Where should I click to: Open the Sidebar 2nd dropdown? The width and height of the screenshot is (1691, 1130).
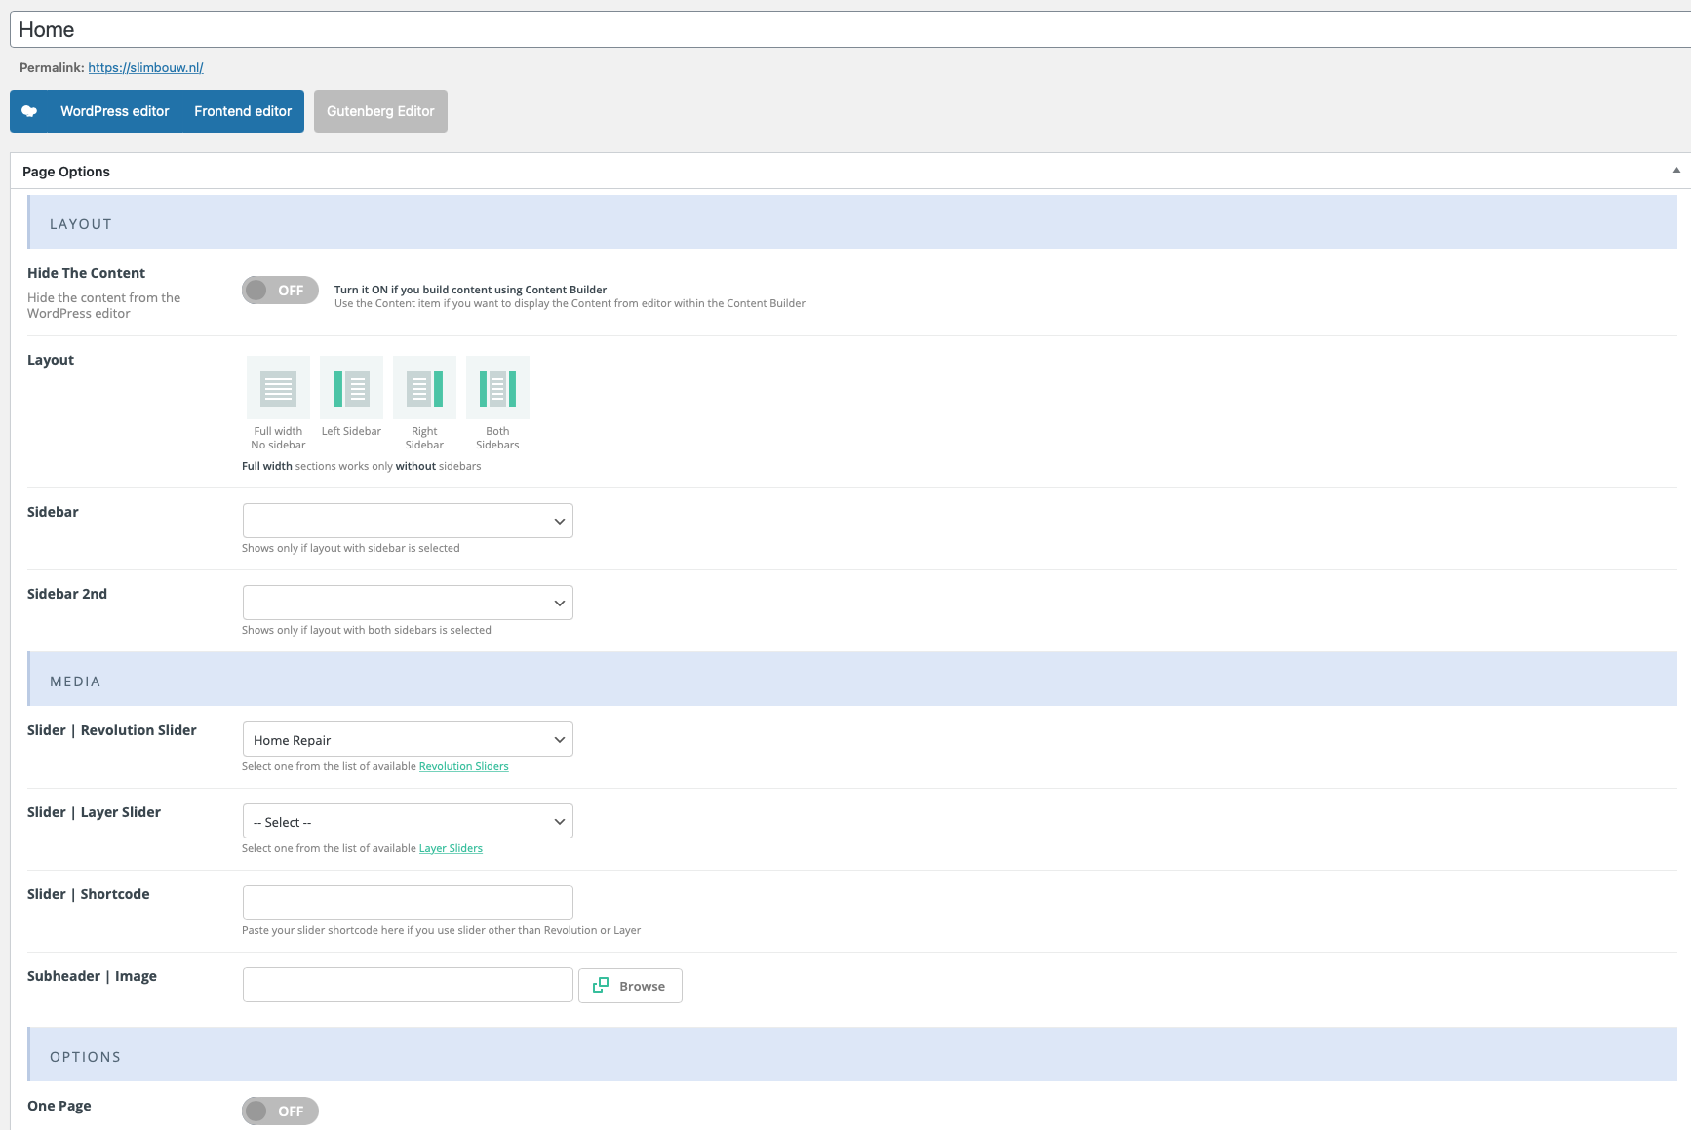coord(408,603)
